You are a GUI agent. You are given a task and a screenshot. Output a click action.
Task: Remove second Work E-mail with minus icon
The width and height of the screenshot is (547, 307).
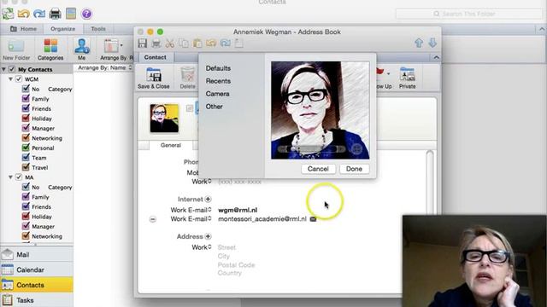click(x=152, y=219)
